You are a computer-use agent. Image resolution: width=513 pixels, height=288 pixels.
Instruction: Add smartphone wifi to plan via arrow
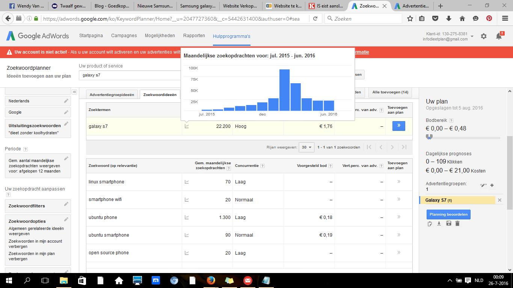398,199
